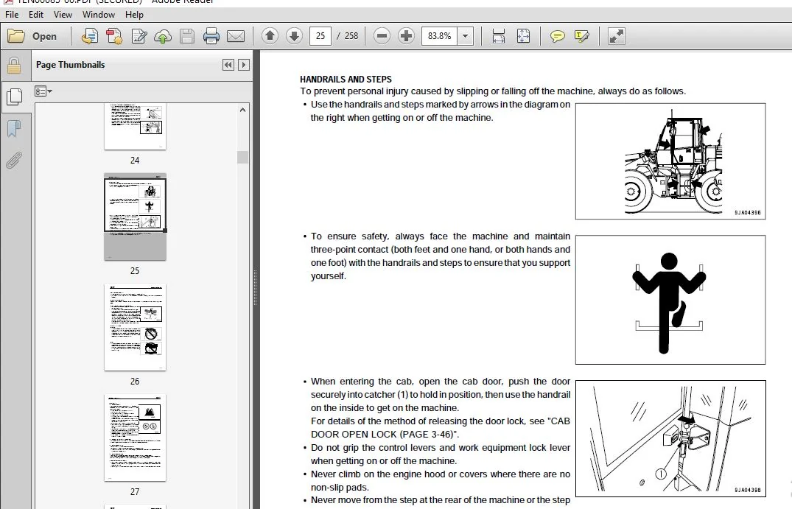
Task: Click the Page Thumbnails panel title
Action: [70, 65]
